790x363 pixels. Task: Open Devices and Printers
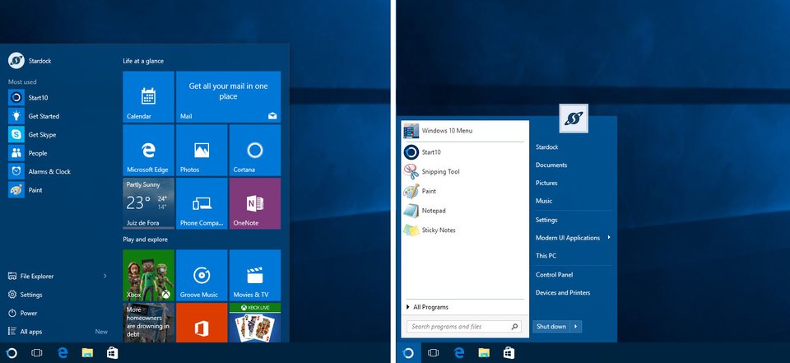click(563, 292)
